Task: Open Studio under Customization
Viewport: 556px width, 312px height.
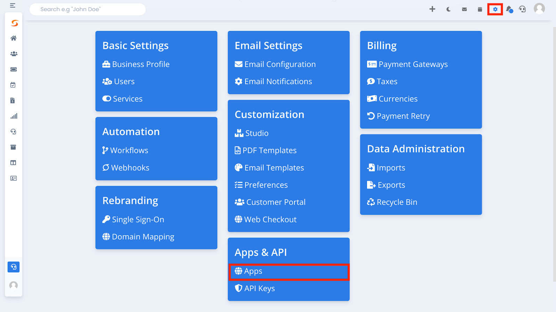Action: click(x=252, y=133)
